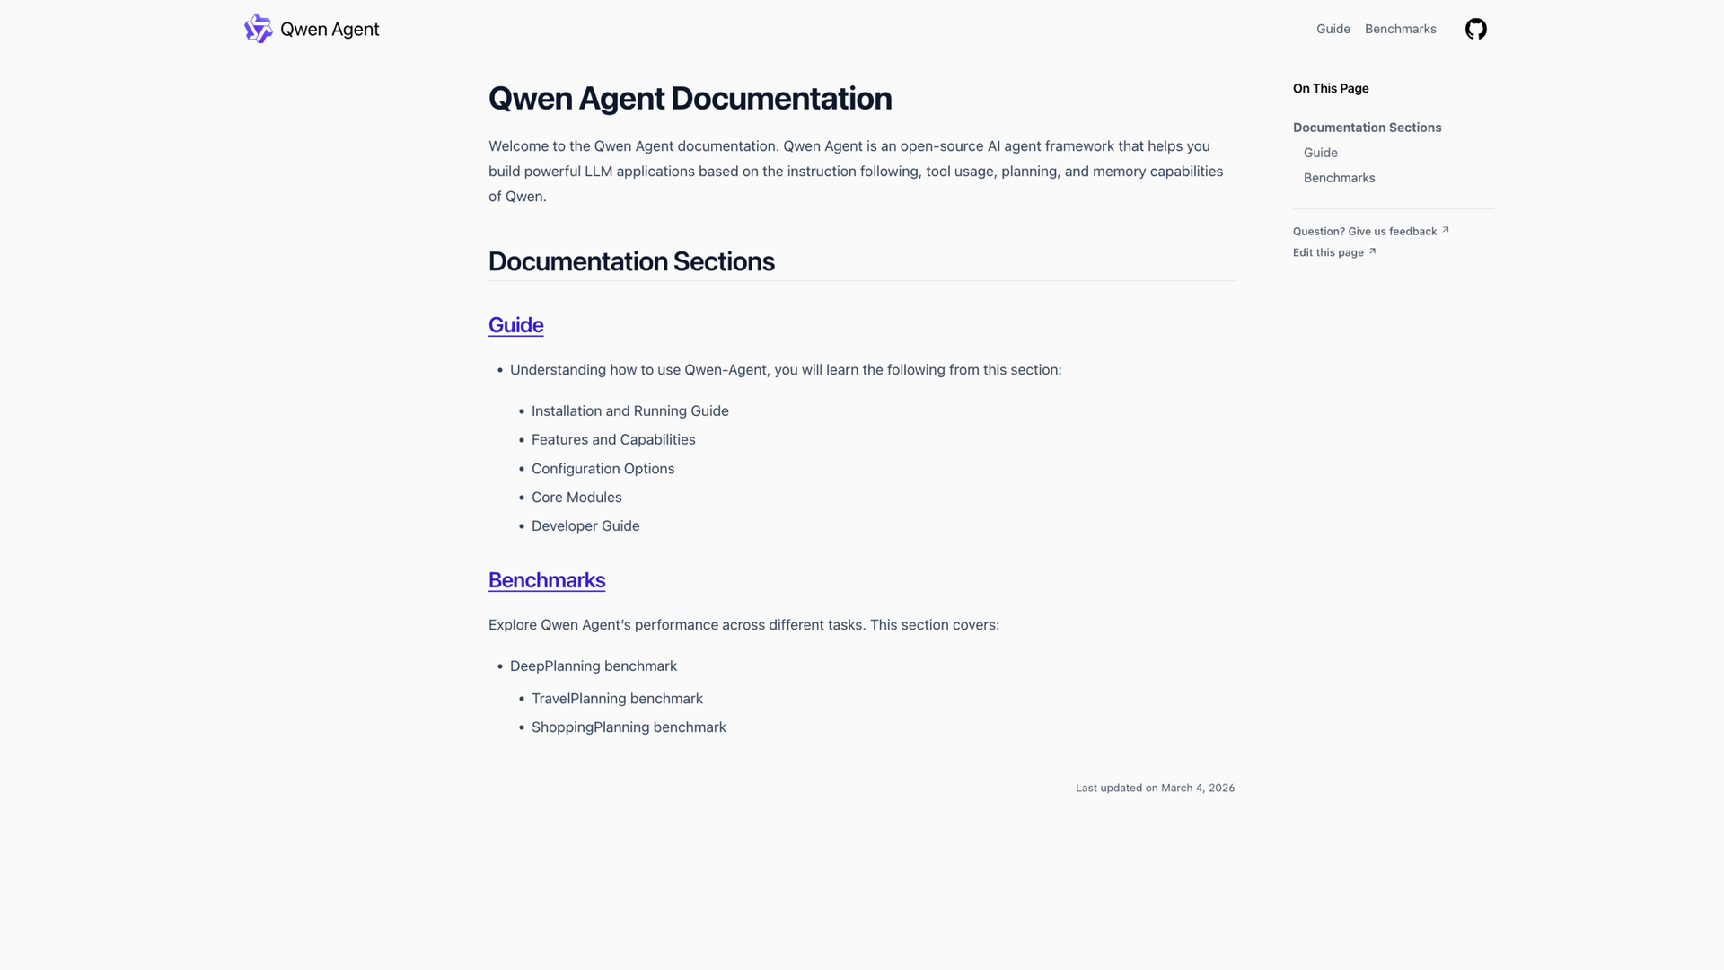The width and height of the screenshot is (1724, 970).
Task: Open the GitHub repository icon
Action: click(x=1475, y=29)
